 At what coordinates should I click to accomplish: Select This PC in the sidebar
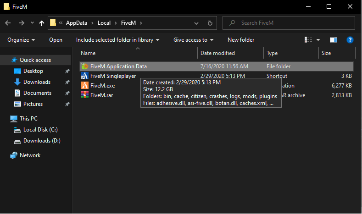click(28, 119)
